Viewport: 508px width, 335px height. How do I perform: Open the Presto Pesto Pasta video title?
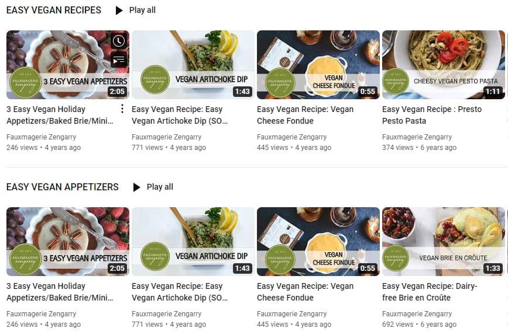pyautogui.click(x=432, y=115)
